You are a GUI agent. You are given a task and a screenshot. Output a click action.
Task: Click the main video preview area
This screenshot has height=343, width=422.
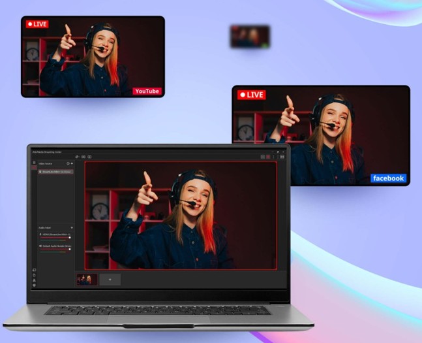[x=180, y=214]
